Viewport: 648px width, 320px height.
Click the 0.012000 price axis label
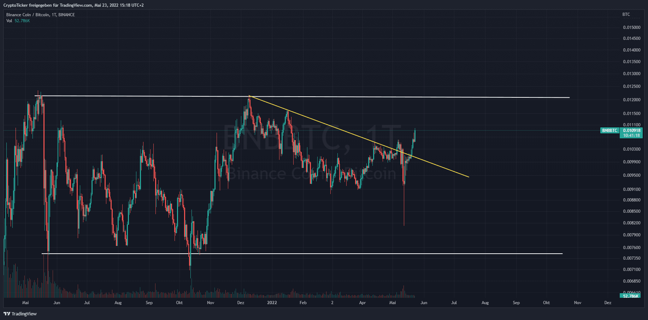631,100
